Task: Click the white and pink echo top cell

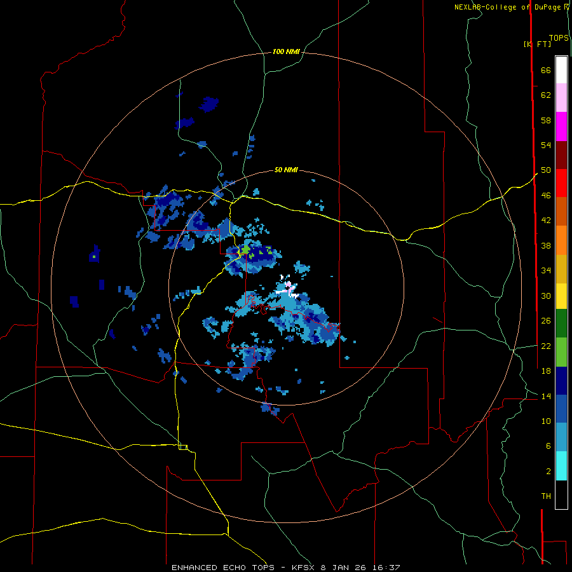Action: [288, 287]
